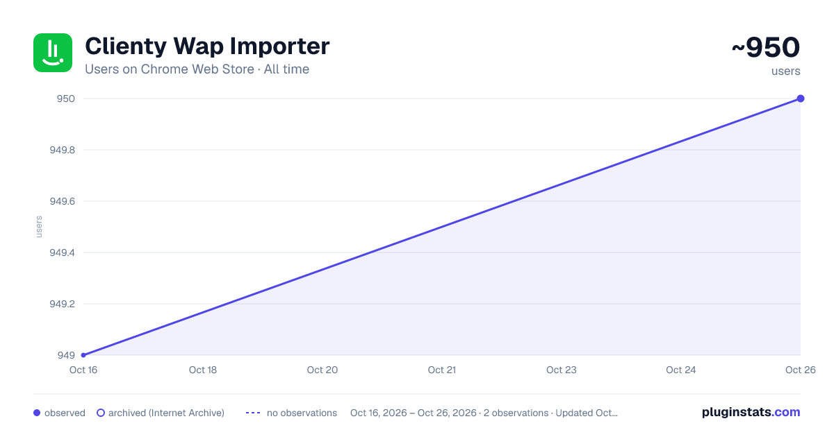834x437 pixels.
Task: Click the '~950' user count
Action: pos(766,48)
